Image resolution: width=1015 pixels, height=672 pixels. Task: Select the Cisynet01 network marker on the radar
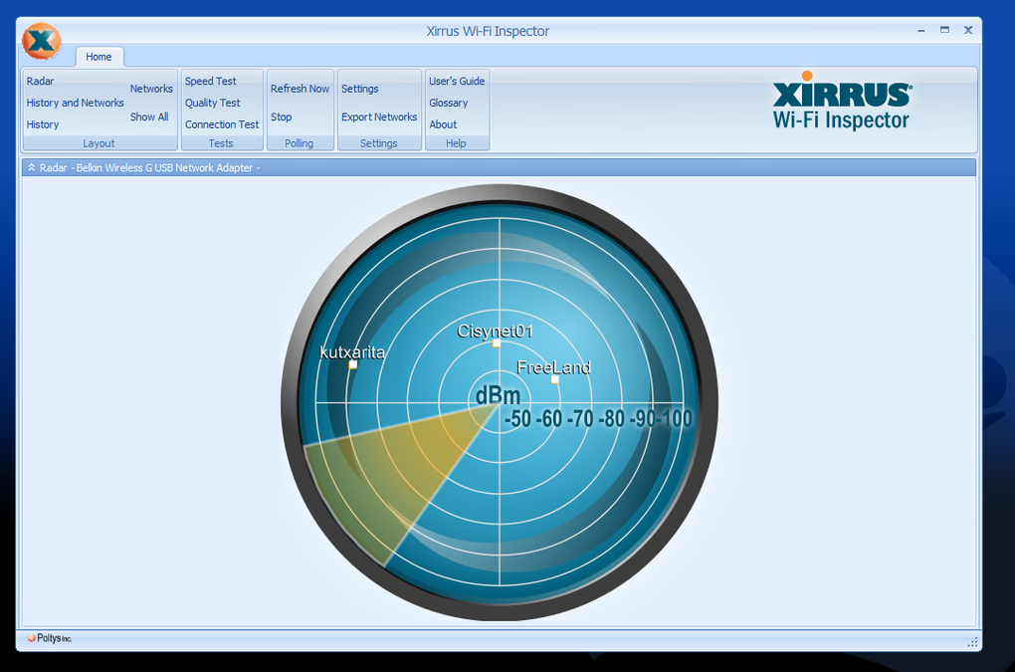[x=496, y=343]
